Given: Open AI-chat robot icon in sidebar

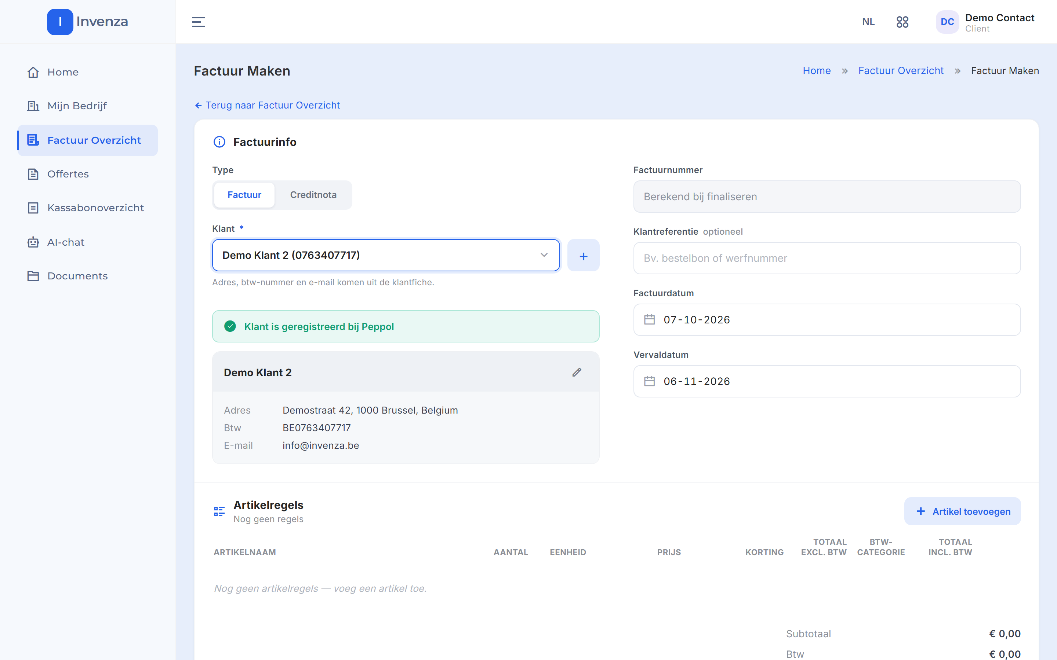Looking at the screenshot, I should click(33, 242).
